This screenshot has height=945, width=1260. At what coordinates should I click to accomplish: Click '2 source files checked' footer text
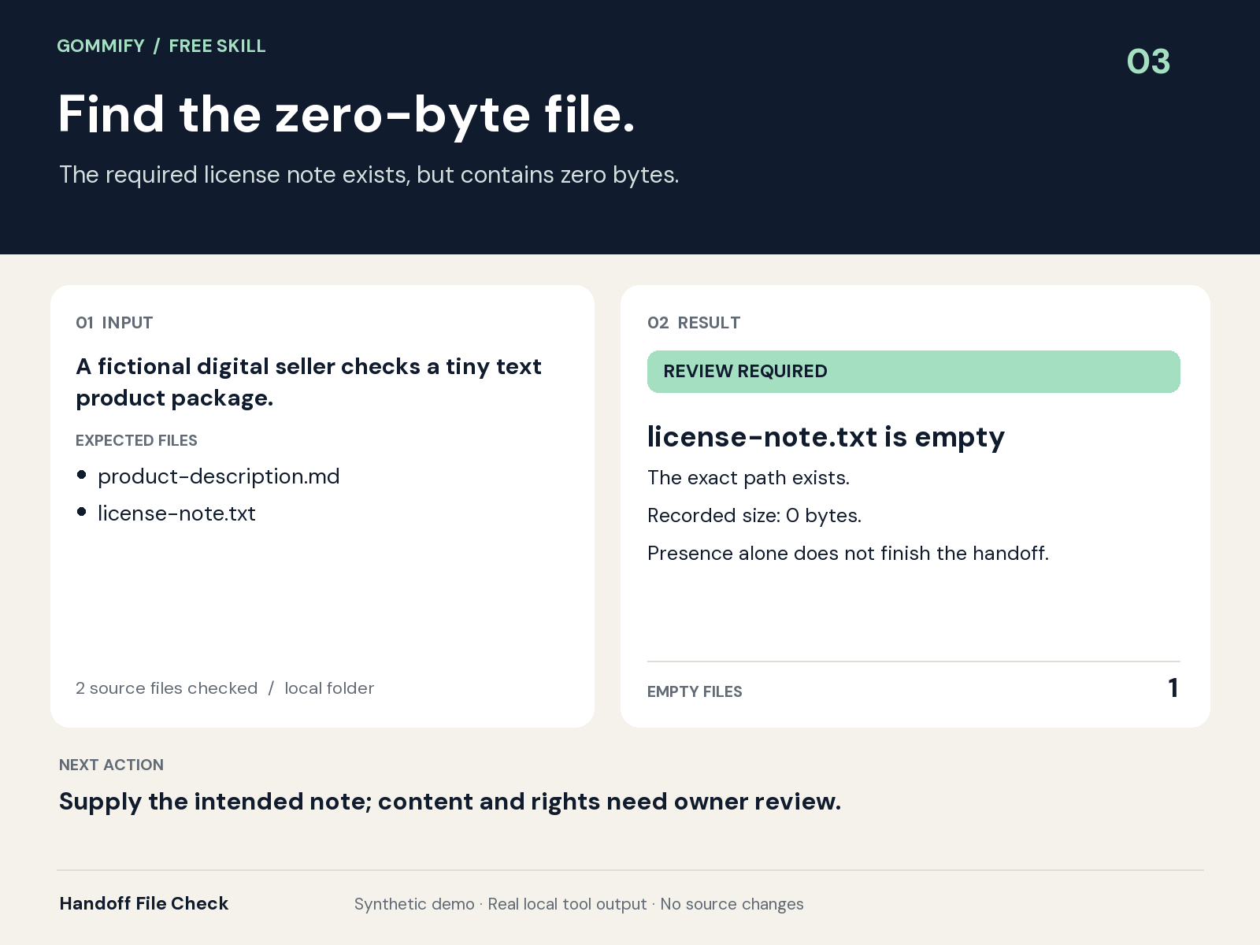(x=166, y=688)
